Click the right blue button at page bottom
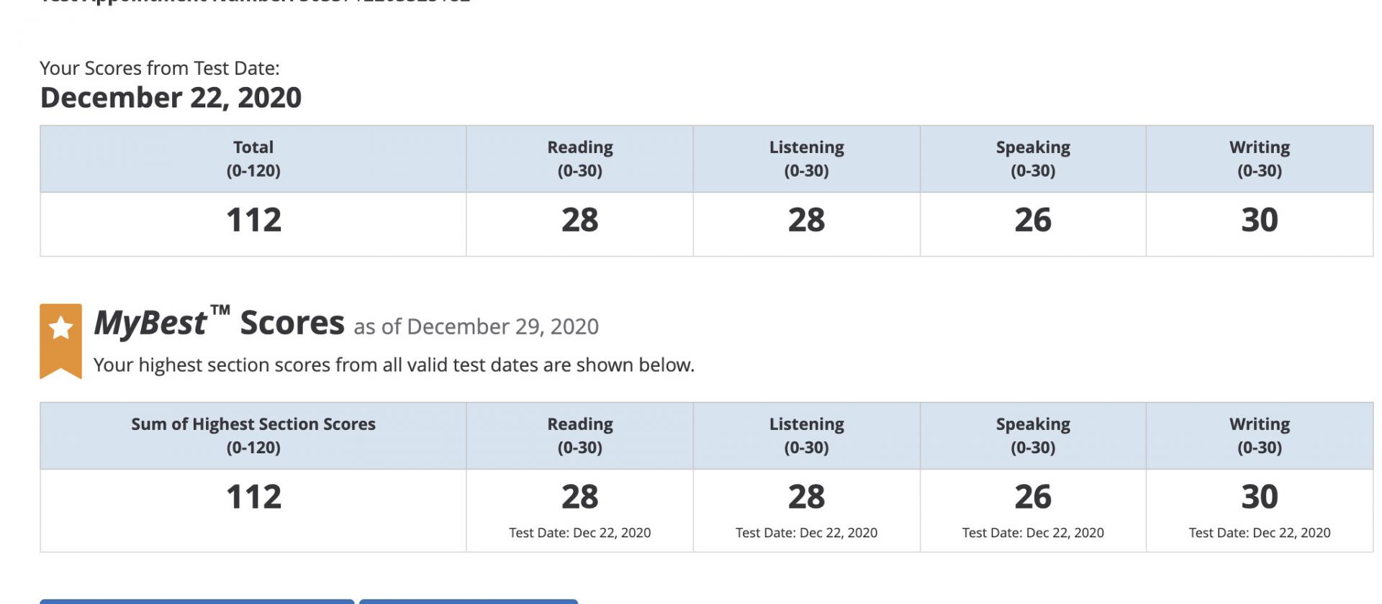This screenshot has width=1382, height=604. (469, 601)
